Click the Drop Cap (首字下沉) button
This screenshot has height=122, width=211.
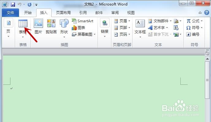(x=159, y=34)
